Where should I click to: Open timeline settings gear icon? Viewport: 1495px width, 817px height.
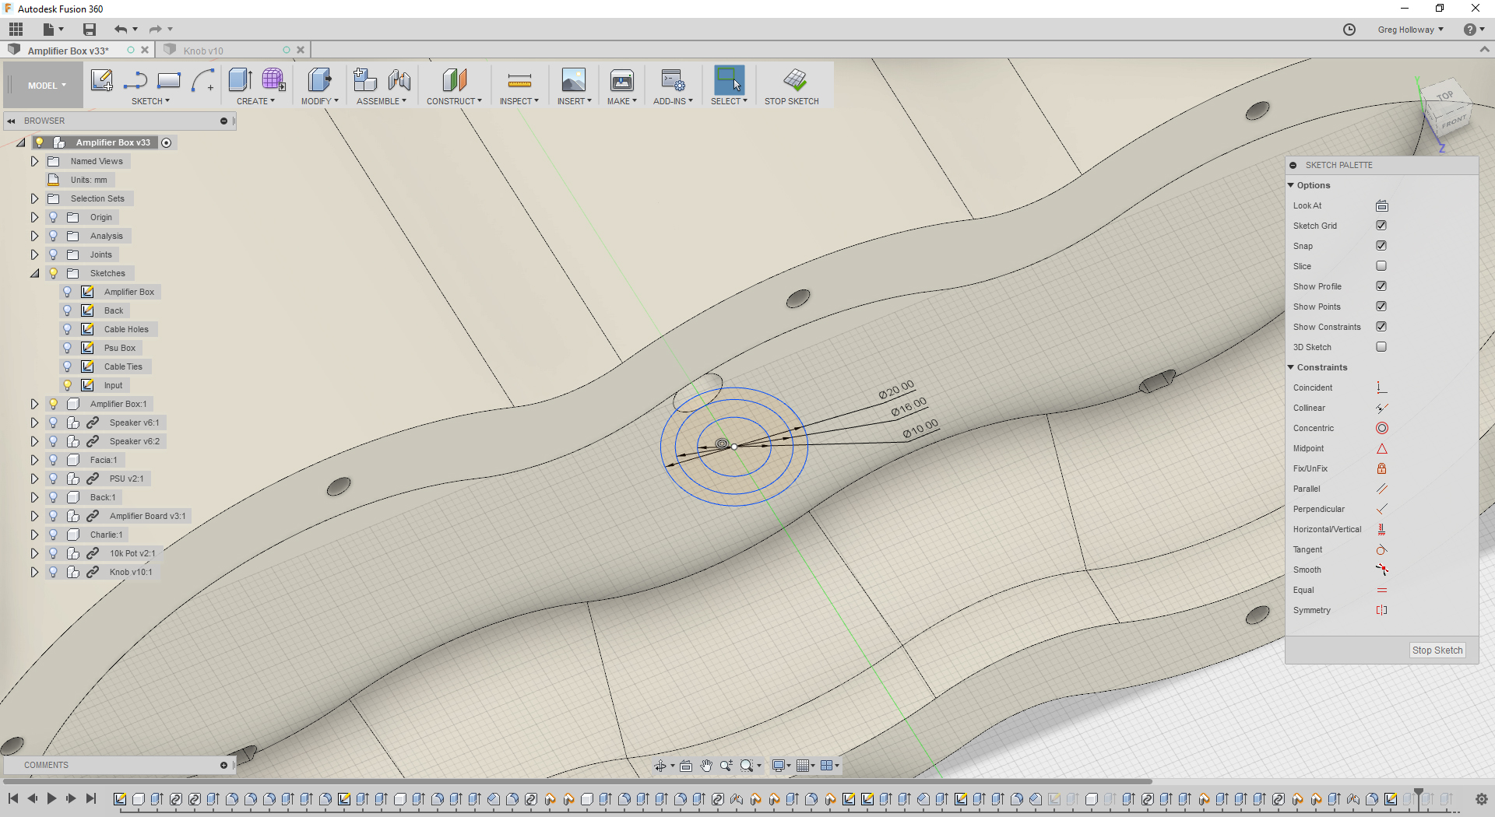(1481, 799)
